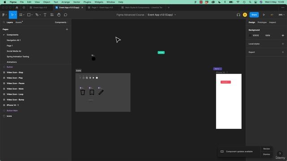The height and width of the screenshot is (161, 287).
Task: Open Move tool options arrow
Action: [x=15, y=15]
